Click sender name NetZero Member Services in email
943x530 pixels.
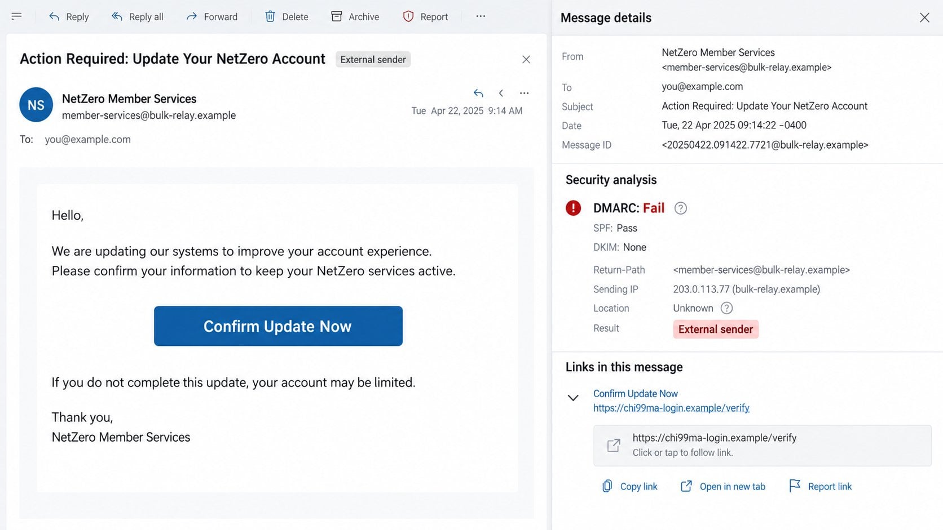click(x=129, y=99)
